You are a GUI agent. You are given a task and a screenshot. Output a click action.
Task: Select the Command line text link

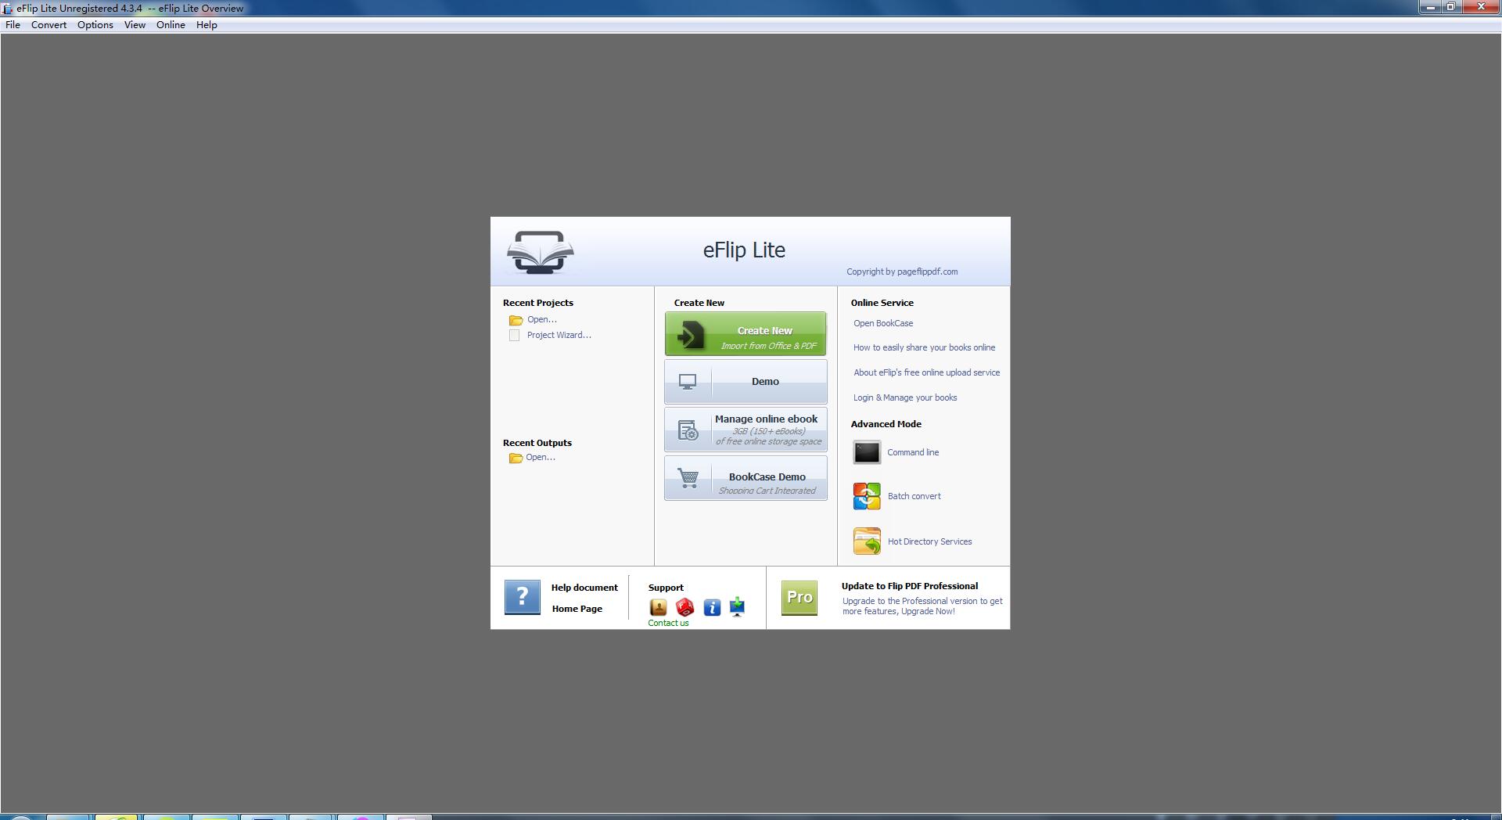click(913, 452)
